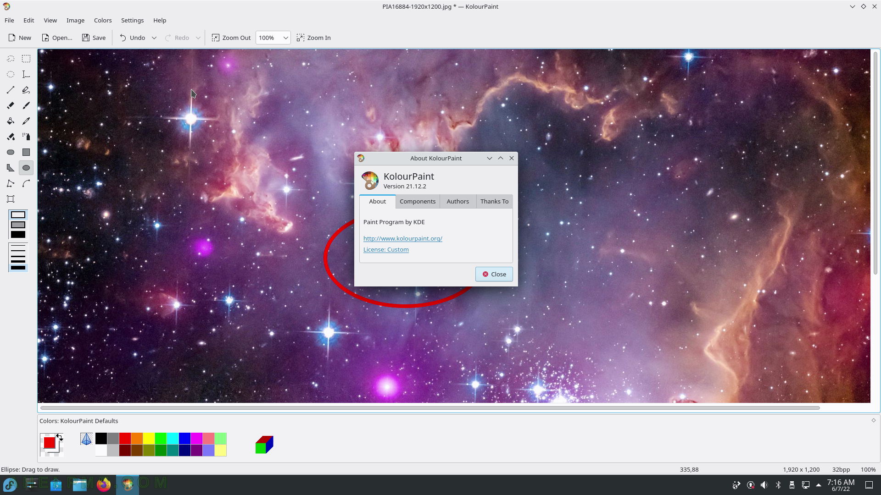This screenshot has height=495, width=881.
Task: Select the Brush tool
Action: pos(26,105)
